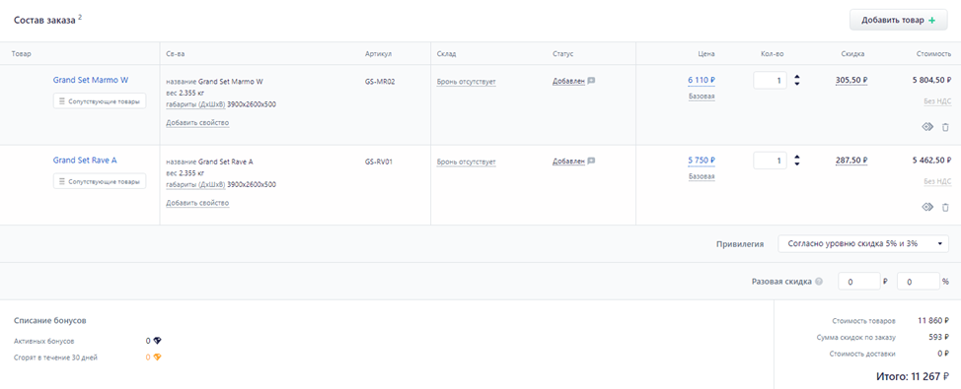
Task: Open the Grand Set Rave A product link
Action: click(85, 161)
